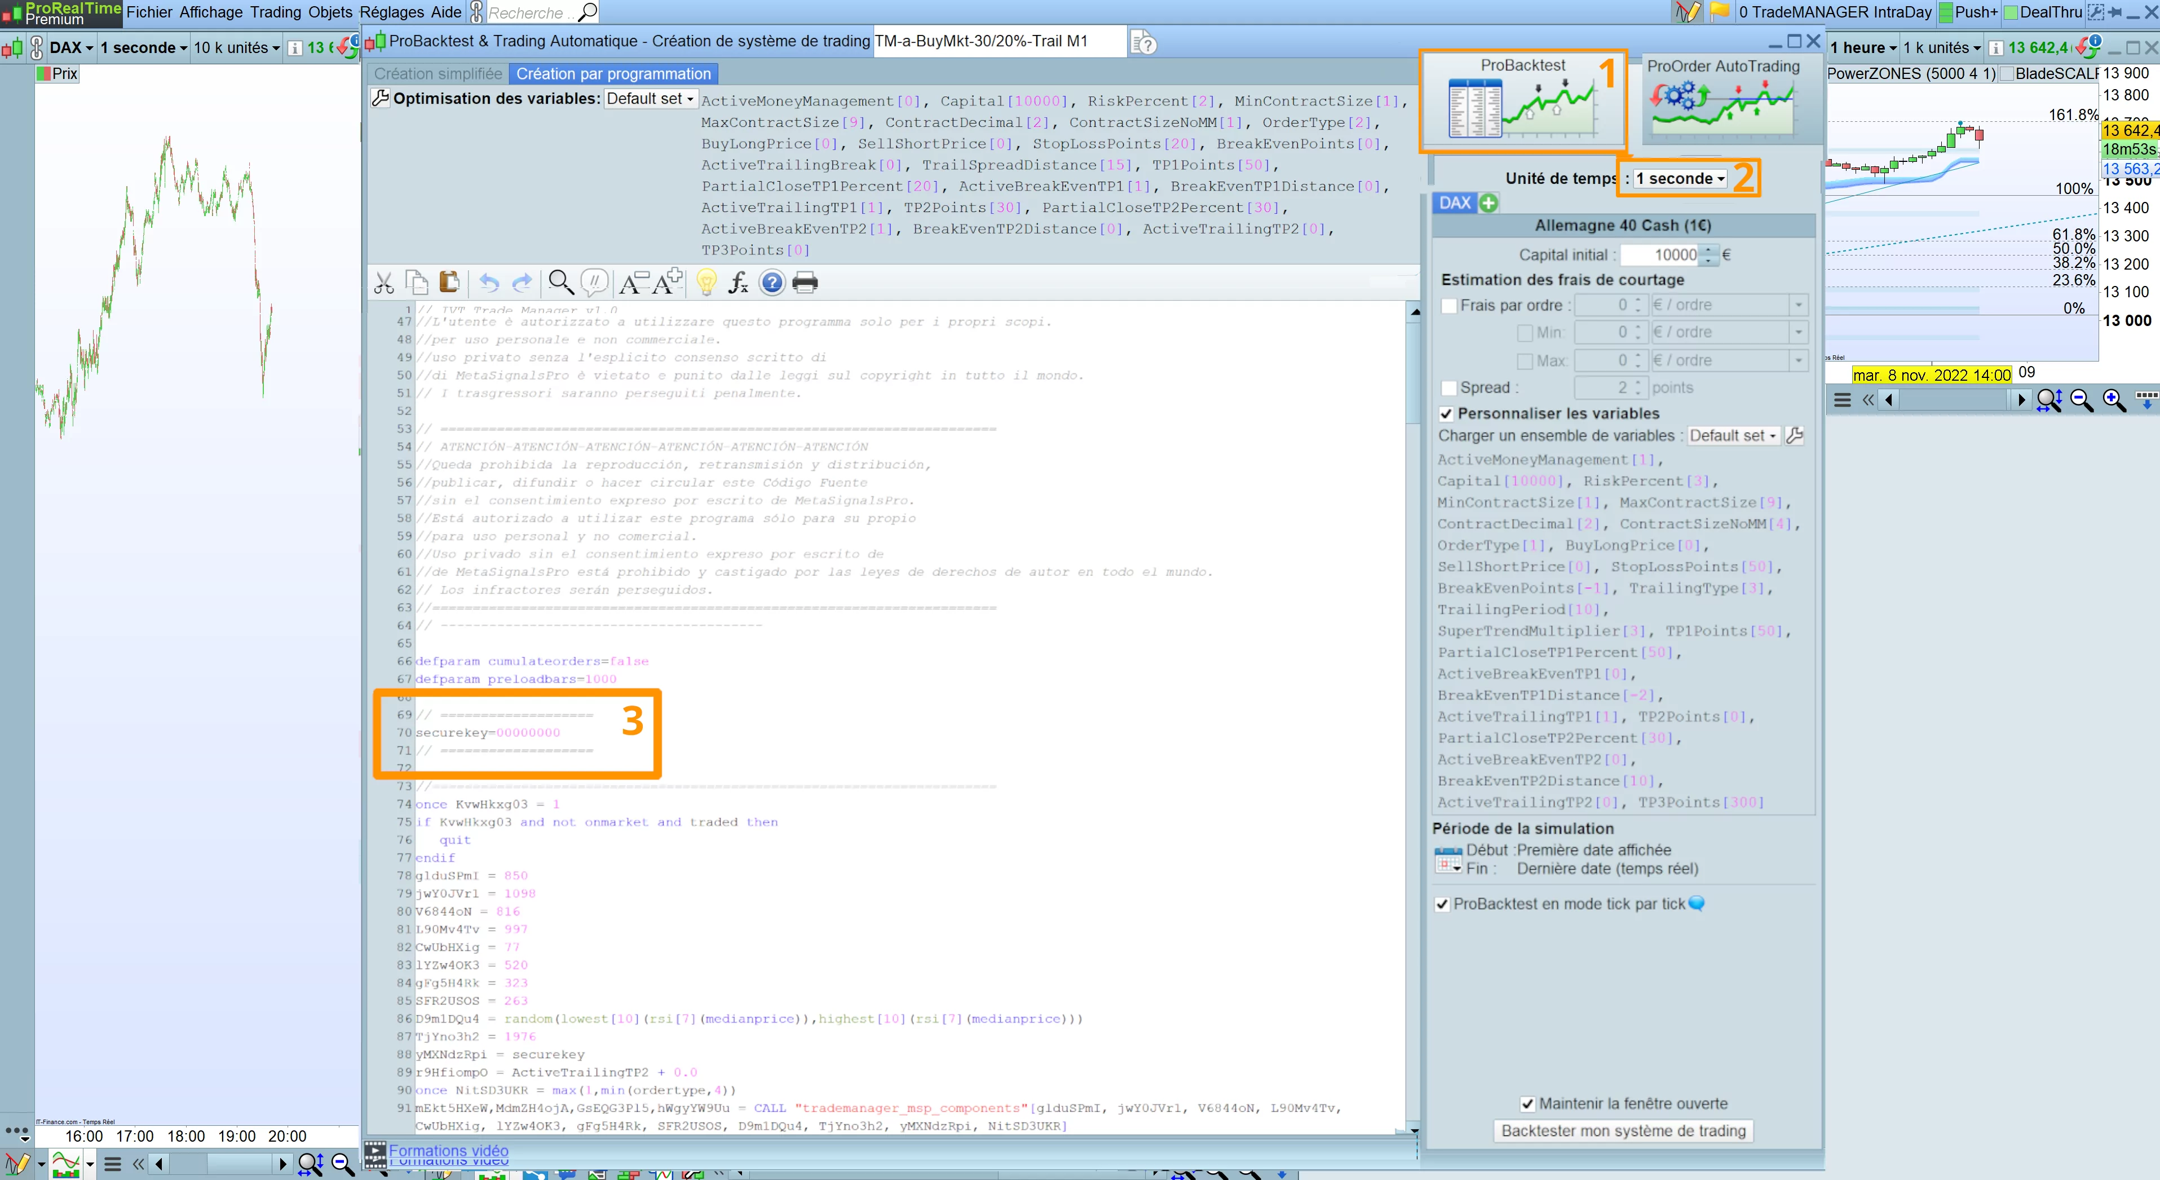Image resolution: width=2160 pixels, height=1180 pixels.
Task: Click the search magnifier in top menu bar
Action: point(588,12)
